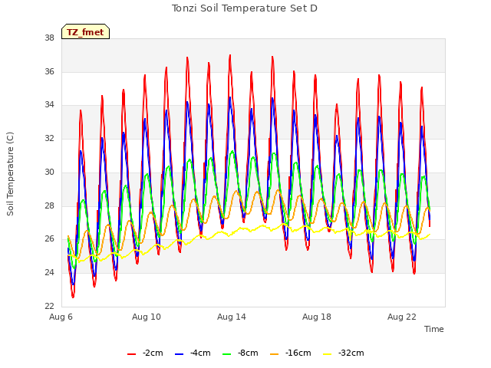Image resolution: width=491 pixels, height=368 pixels.
Task: Select the -16cm legend label
Action: pos(298,353)
